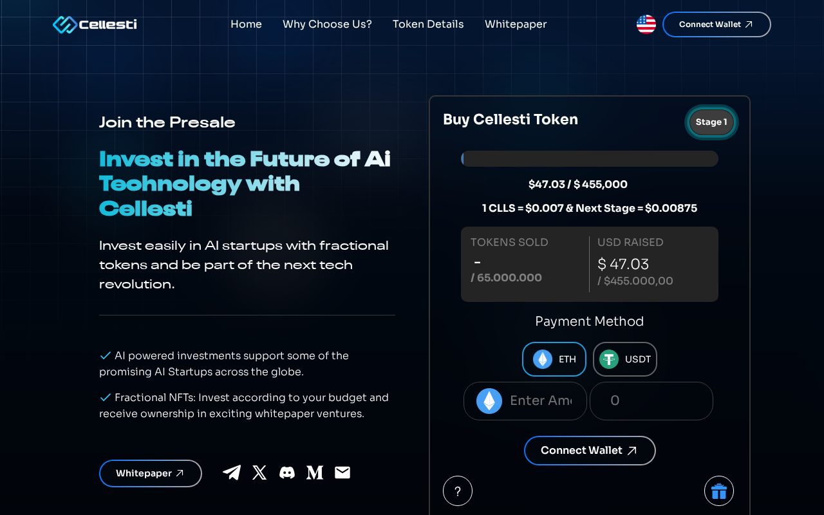824x515 pixels.
Task: Click the gift box icon
Action: [x=718, y=491]
